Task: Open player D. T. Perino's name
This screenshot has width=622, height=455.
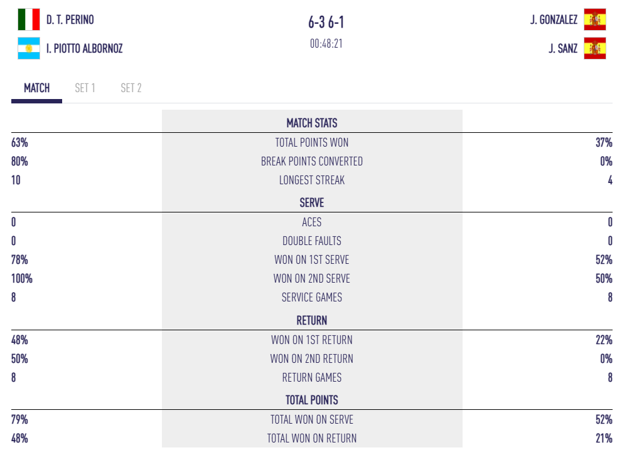Action: tap(70, 20)
